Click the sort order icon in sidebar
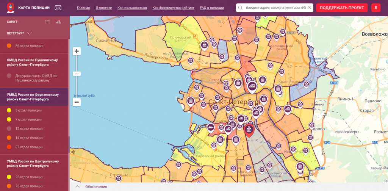The image size is (388, 191). coord(58,22)
